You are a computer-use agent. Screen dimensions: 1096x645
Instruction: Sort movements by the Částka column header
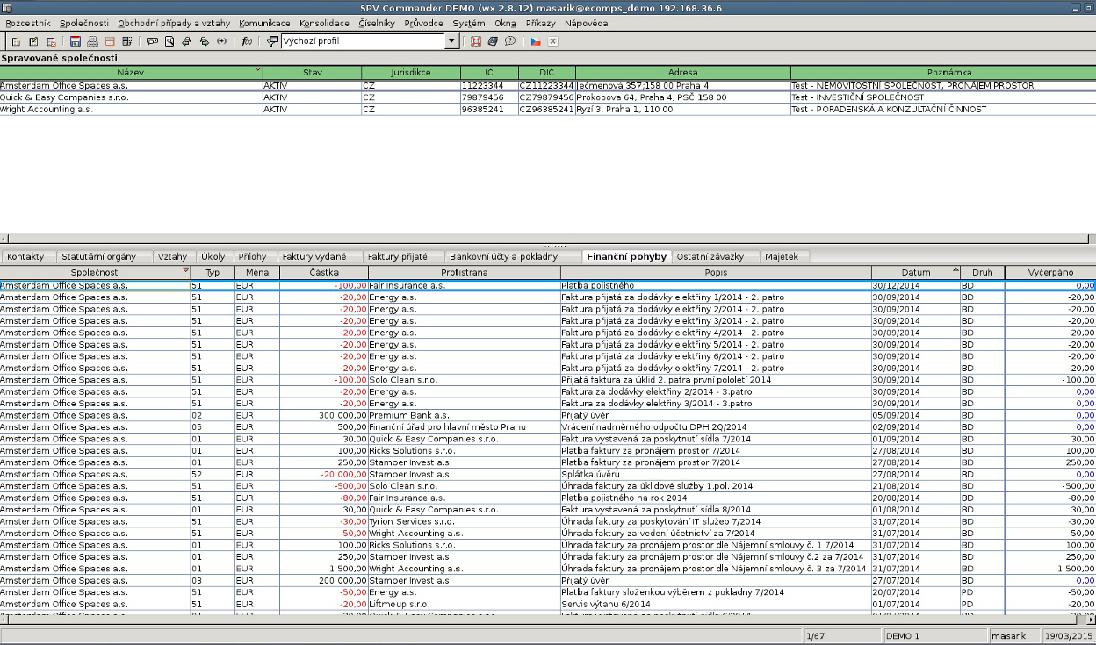coord(324,273)
